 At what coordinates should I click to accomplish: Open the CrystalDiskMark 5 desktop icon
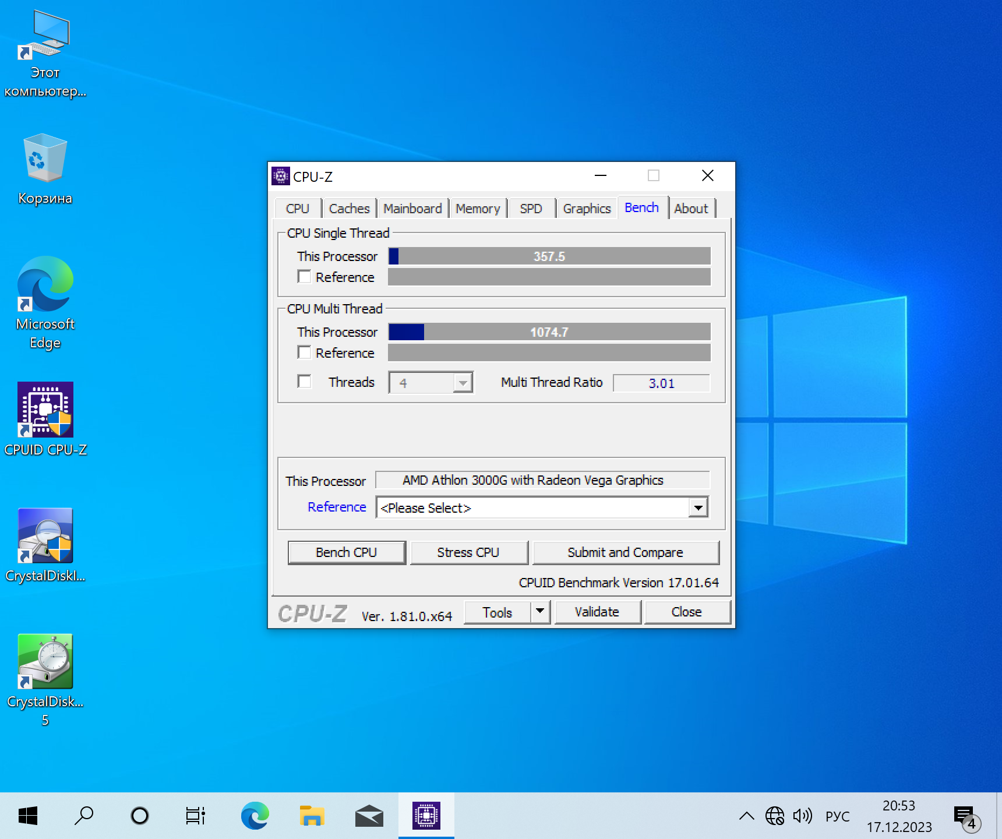tap(45, 661)
